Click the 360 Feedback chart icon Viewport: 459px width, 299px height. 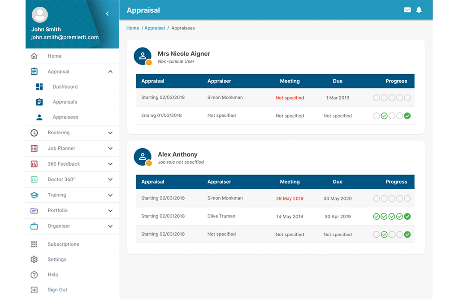pyautogui.click(x=34, y=164)
